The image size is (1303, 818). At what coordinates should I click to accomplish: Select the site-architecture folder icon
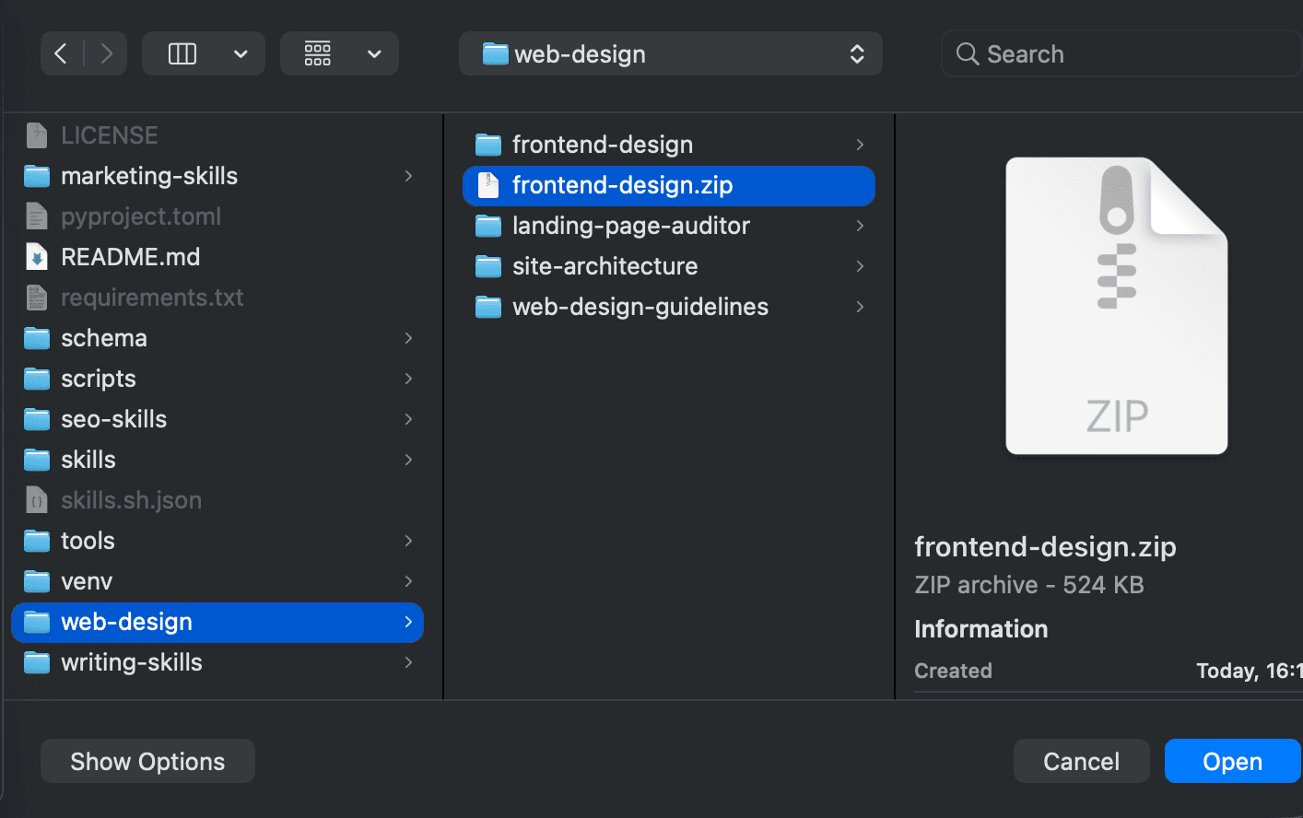488,266
